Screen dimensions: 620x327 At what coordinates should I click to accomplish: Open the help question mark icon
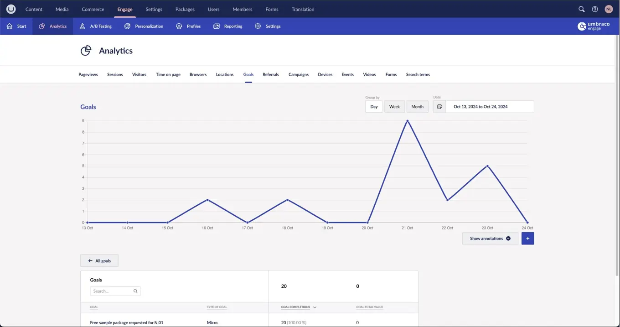pyautogui.click(x=595, y=9)
